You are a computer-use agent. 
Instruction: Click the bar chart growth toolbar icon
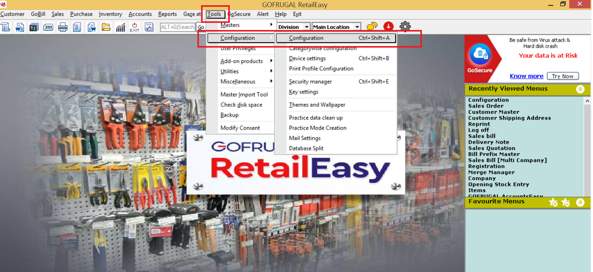(120, 27)
